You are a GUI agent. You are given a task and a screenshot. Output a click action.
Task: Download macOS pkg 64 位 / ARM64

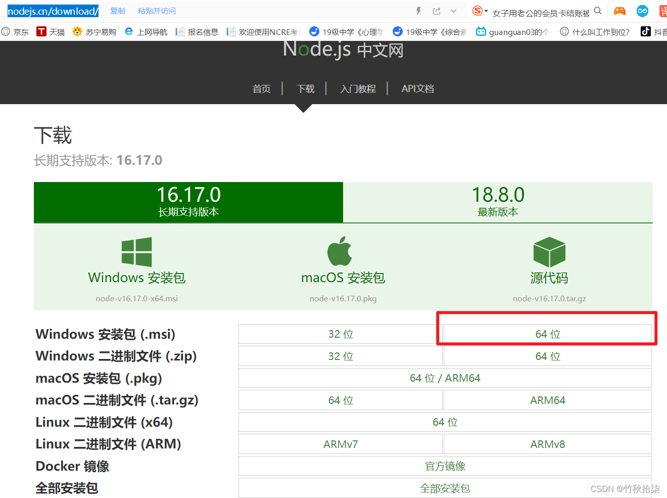coord(445,378)
